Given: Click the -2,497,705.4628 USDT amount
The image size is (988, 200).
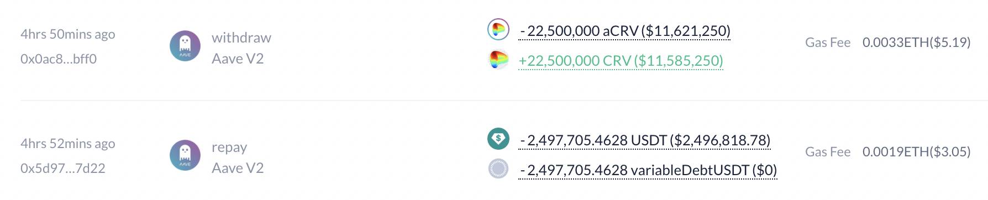Looking at the screenshot, I should click(645, 140).
